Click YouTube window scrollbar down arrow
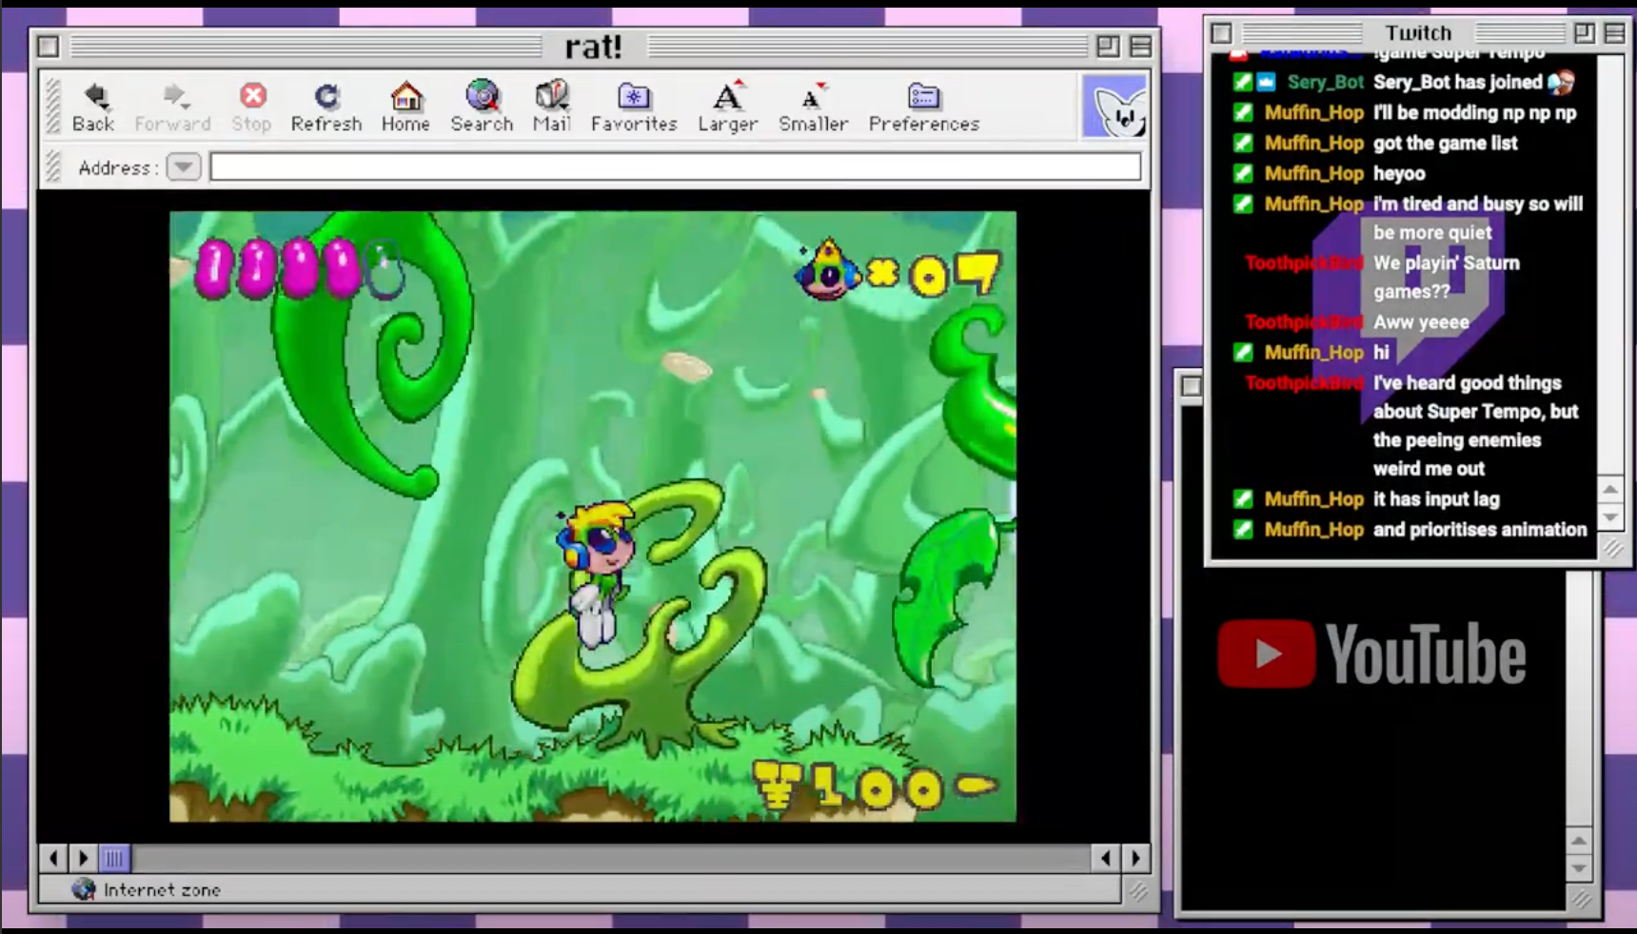1637x934 pixels. click(1579, 868)
